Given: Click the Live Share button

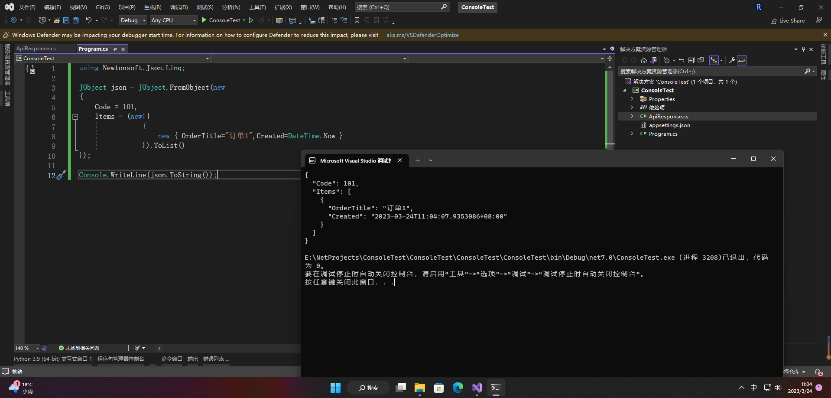Looking at the screenshot, I should pos(788,20).
